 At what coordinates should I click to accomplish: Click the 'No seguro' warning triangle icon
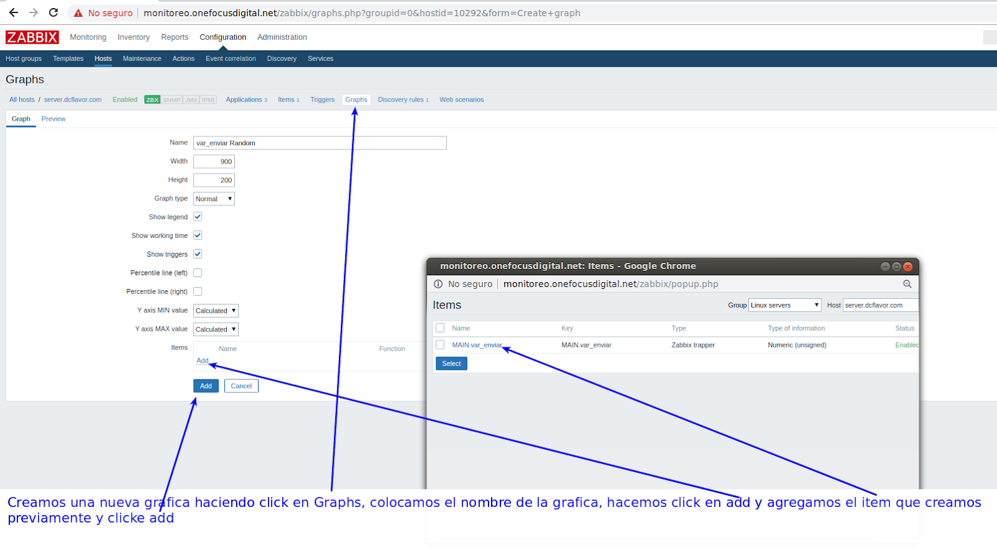pyautogui.click(x=79, y=13)
